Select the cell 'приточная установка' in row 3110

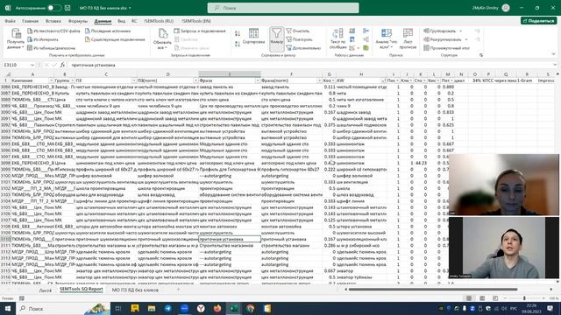tap(230, 239)
